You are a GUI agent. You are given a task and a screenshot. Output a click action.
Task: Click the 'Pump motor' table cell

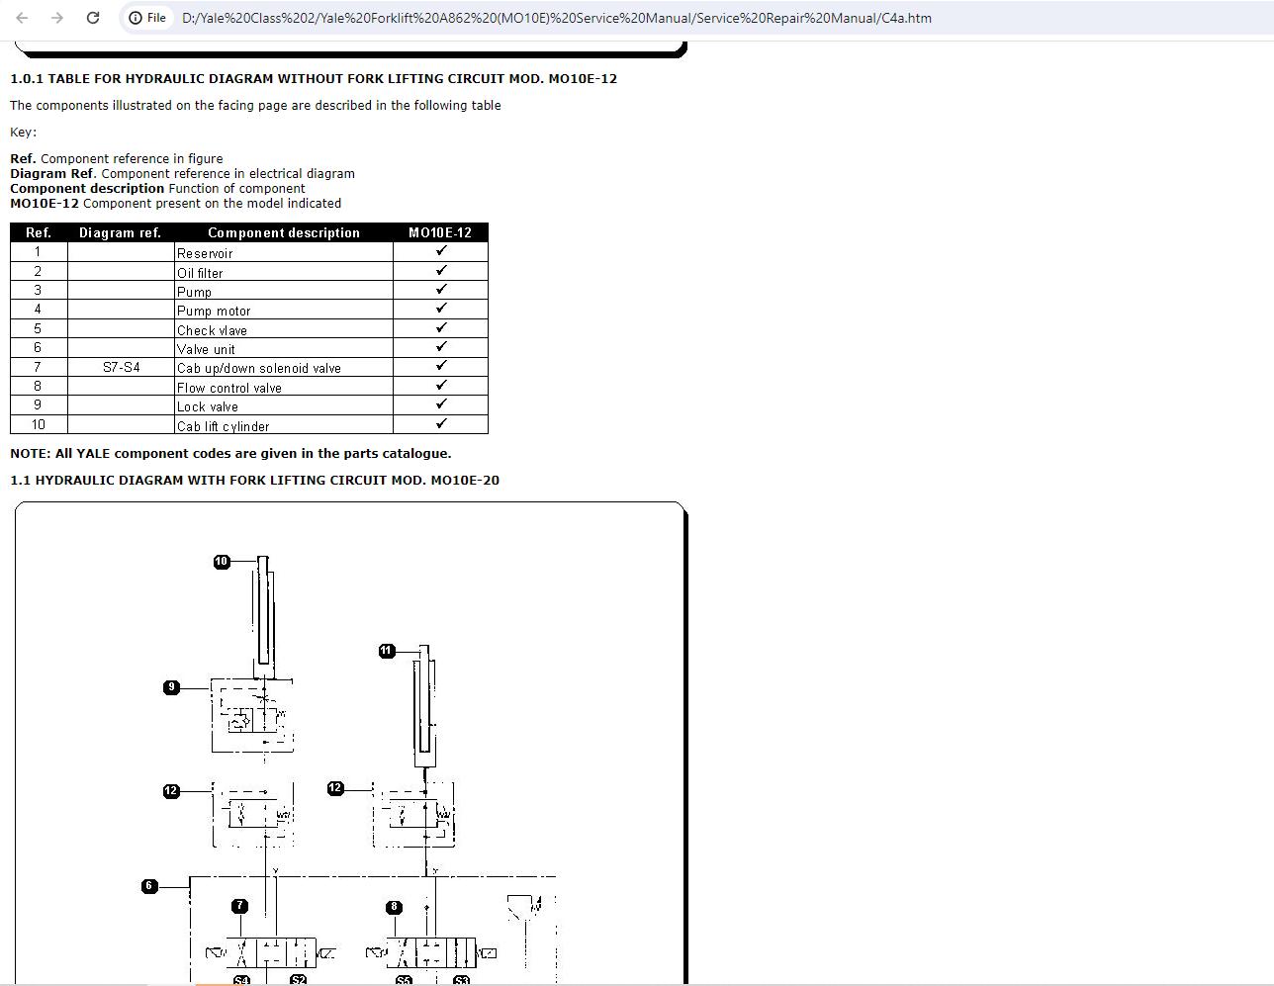pos(284,311)
